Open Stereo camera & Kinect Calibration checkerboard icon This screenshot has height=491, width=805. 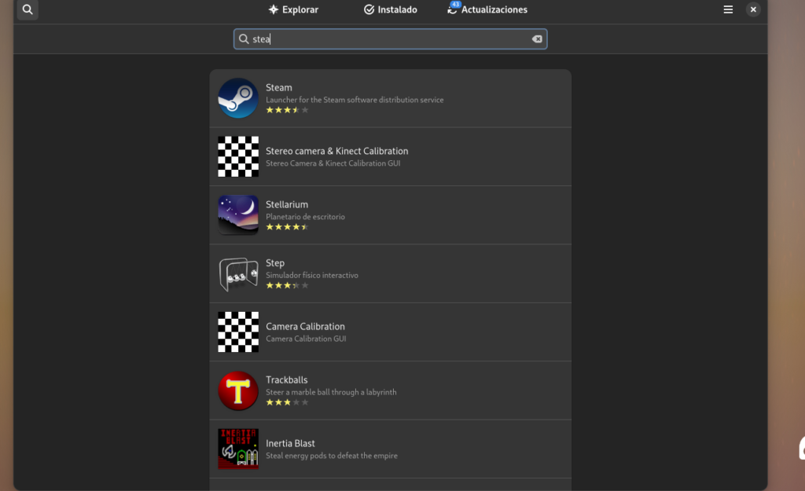pos(237,156)
